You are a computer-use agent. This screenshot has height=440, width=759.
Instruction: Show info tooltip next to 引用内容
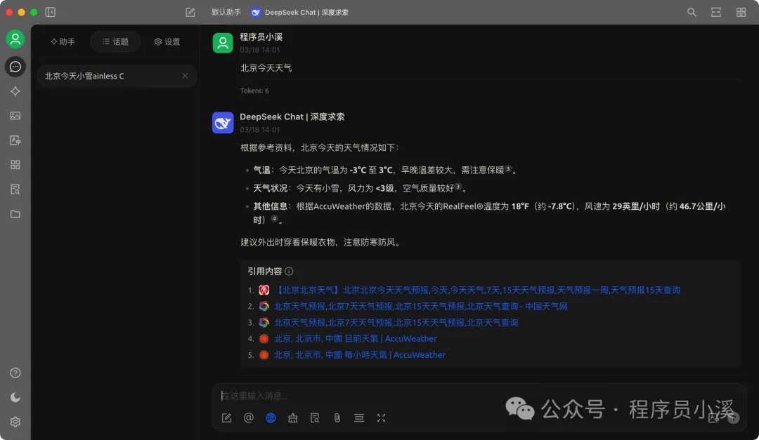(x=289, y=272)
